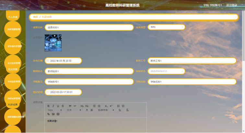Open 专利信息管理 sidebar menu
245x133 pixels.
(13, 81)
